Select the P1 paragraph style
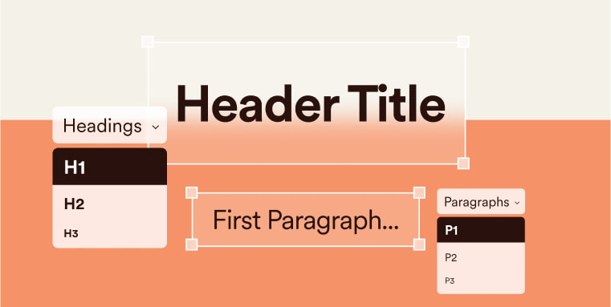This screenshot has height=307, width=611. pyautogui.click(x=481, y=230)
